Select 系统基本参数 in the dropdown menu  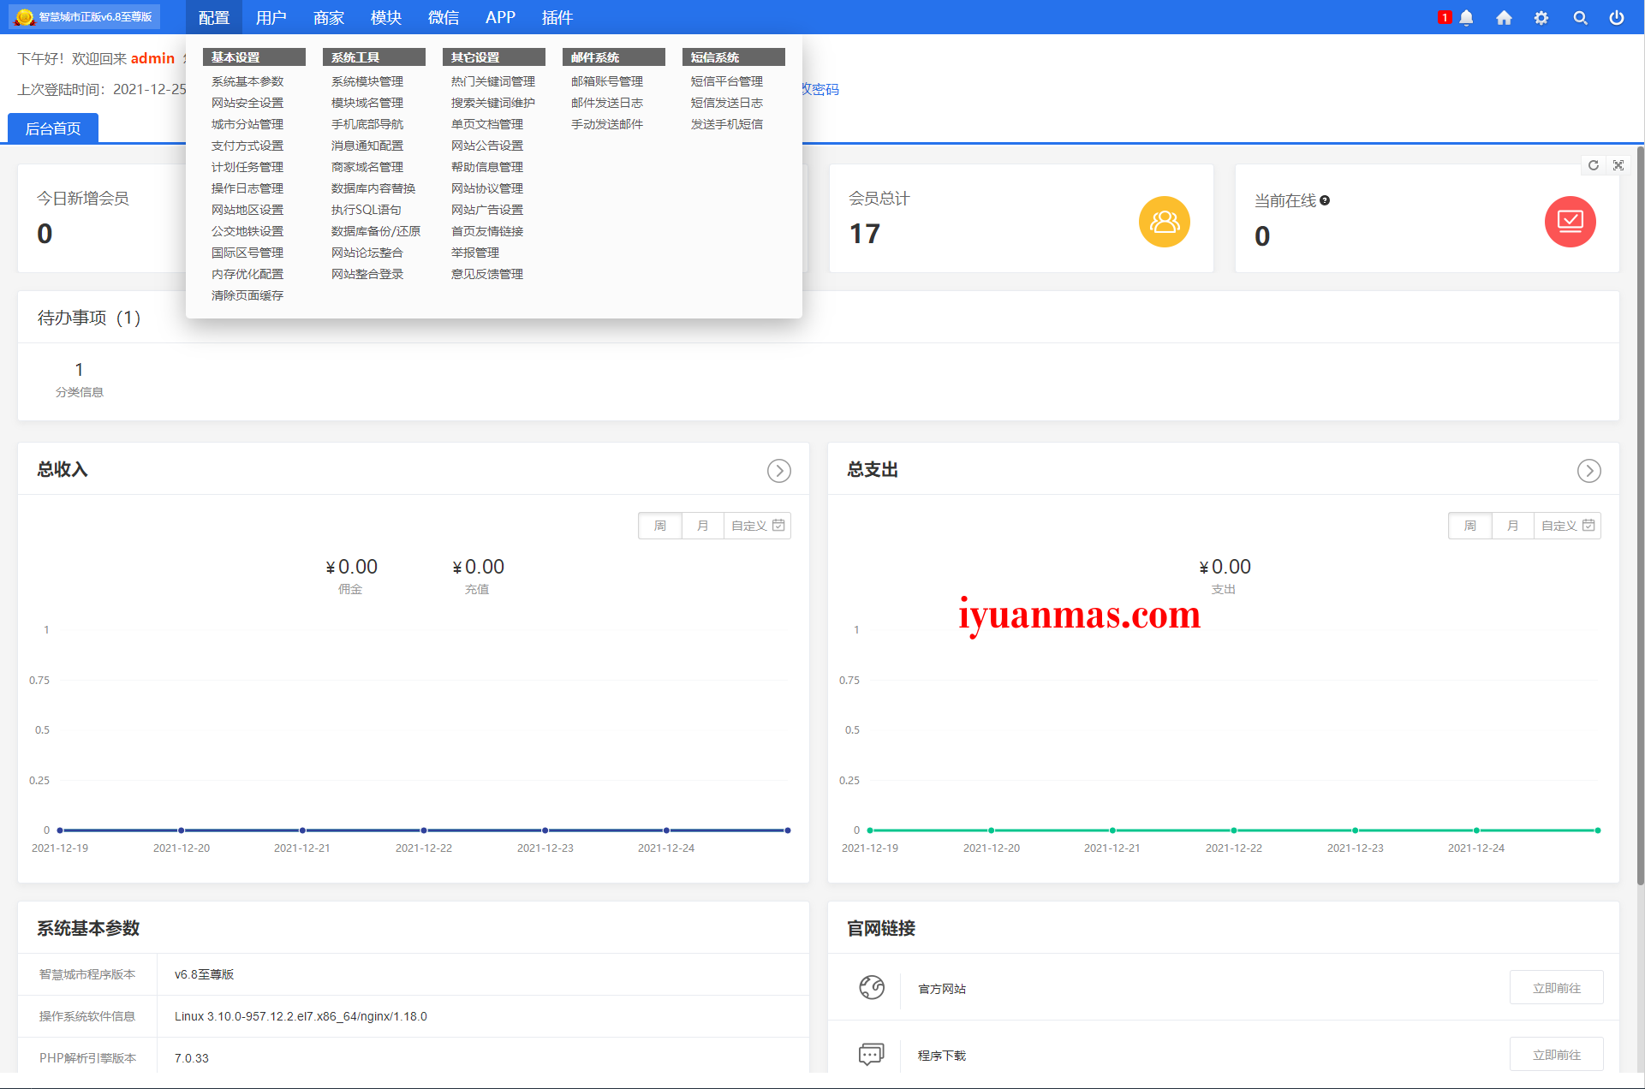point(247,81)
